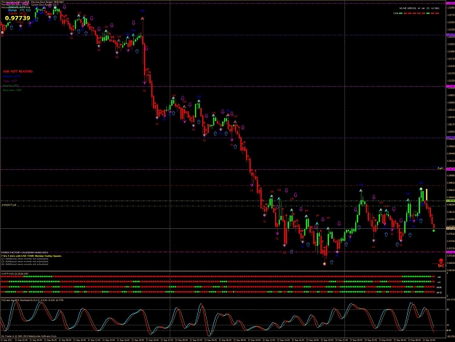
Task: Click the skull and crossbones icon
Action: coord(440,263)
